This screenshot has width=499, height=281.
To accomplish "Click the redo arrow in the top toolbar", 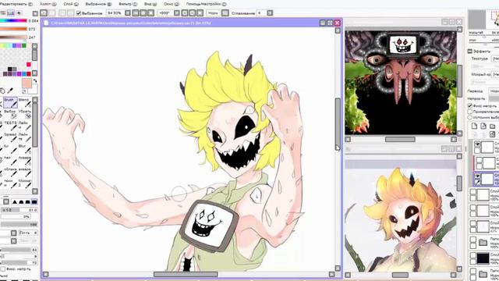I will coord(51,13).
